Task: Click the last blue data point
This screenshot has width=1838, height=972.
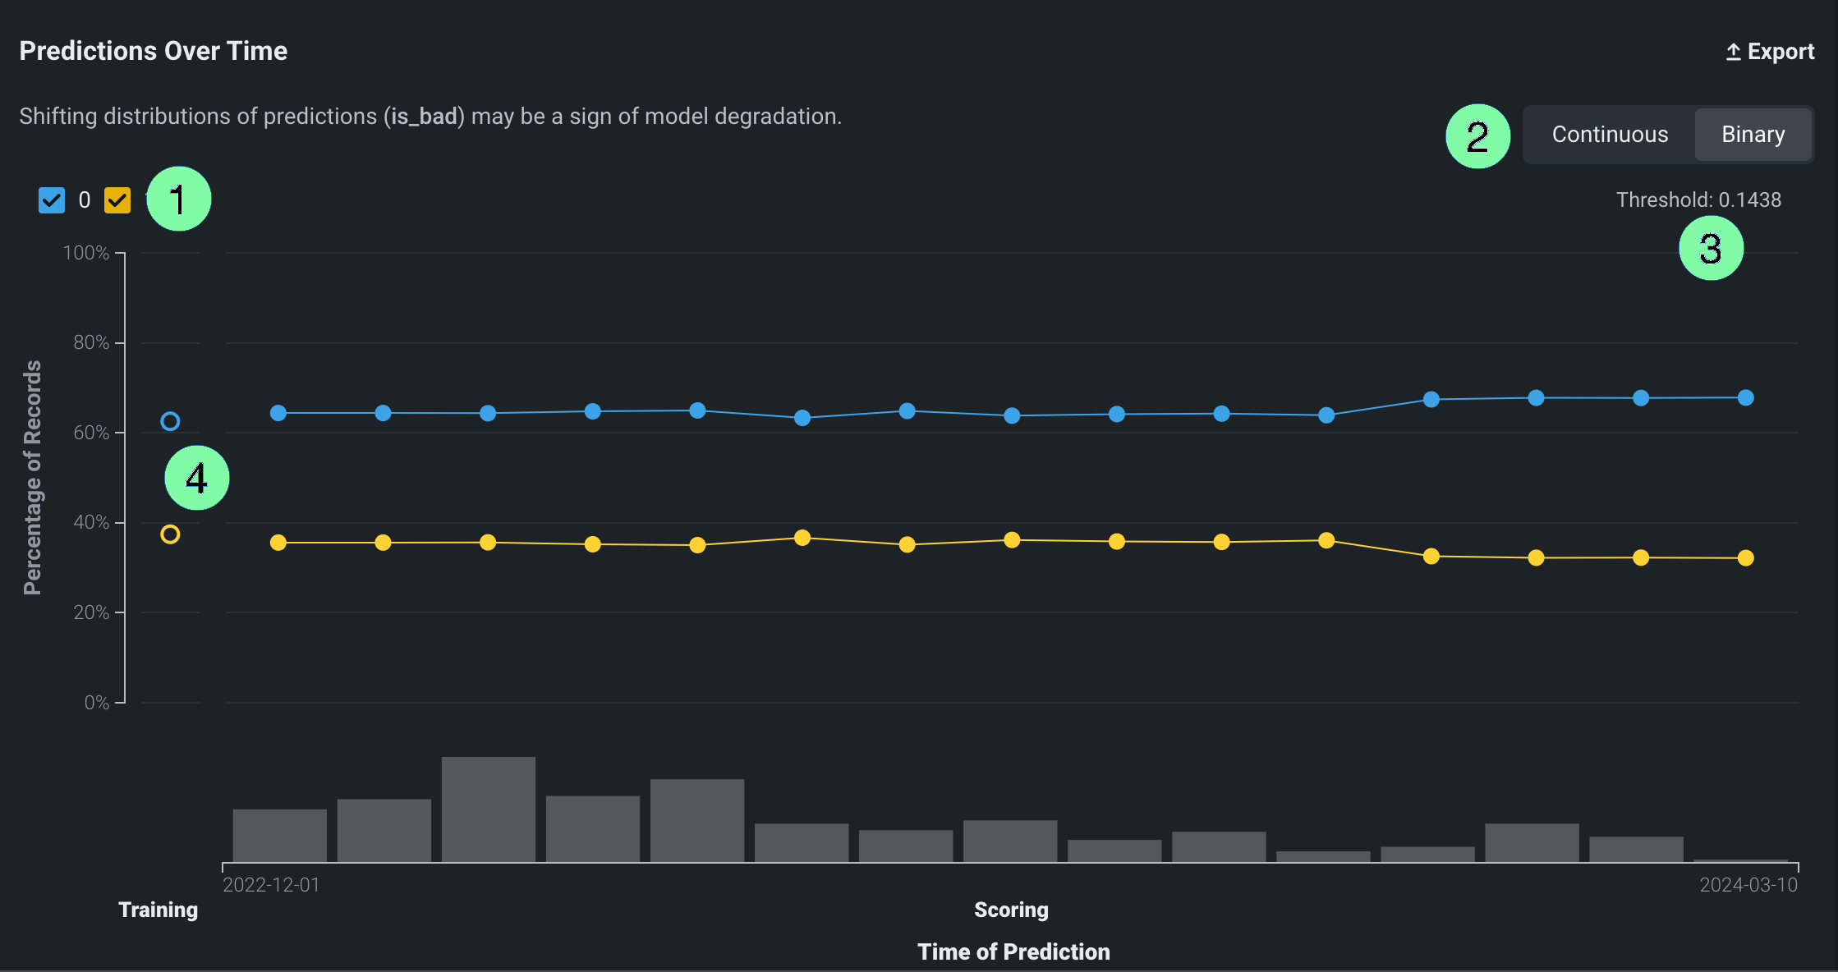Action: click(x=1746, y=398)
